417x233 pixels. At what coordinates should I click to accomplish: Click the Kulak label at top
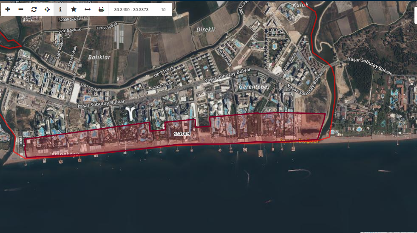tap(301, 5)
